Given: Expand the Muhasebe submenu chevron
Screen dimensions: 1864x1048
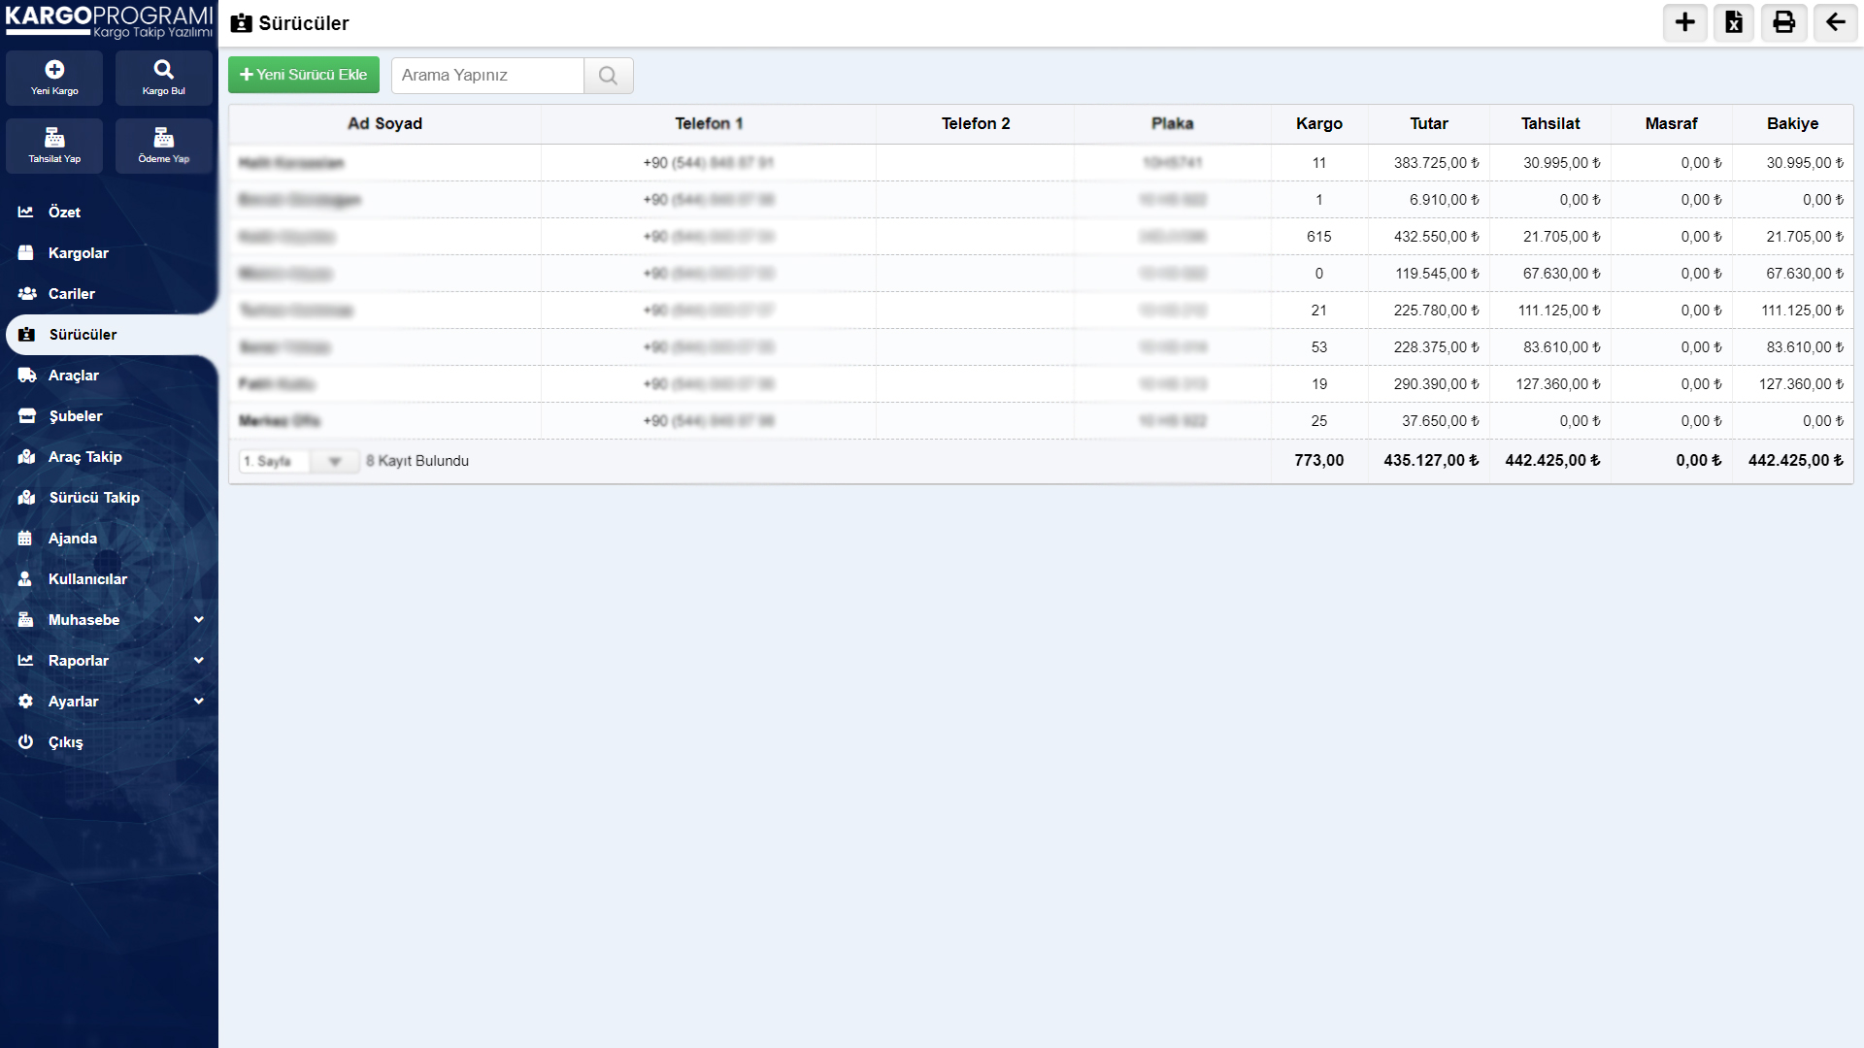Looking at the screenshot, I should [199, 619].
